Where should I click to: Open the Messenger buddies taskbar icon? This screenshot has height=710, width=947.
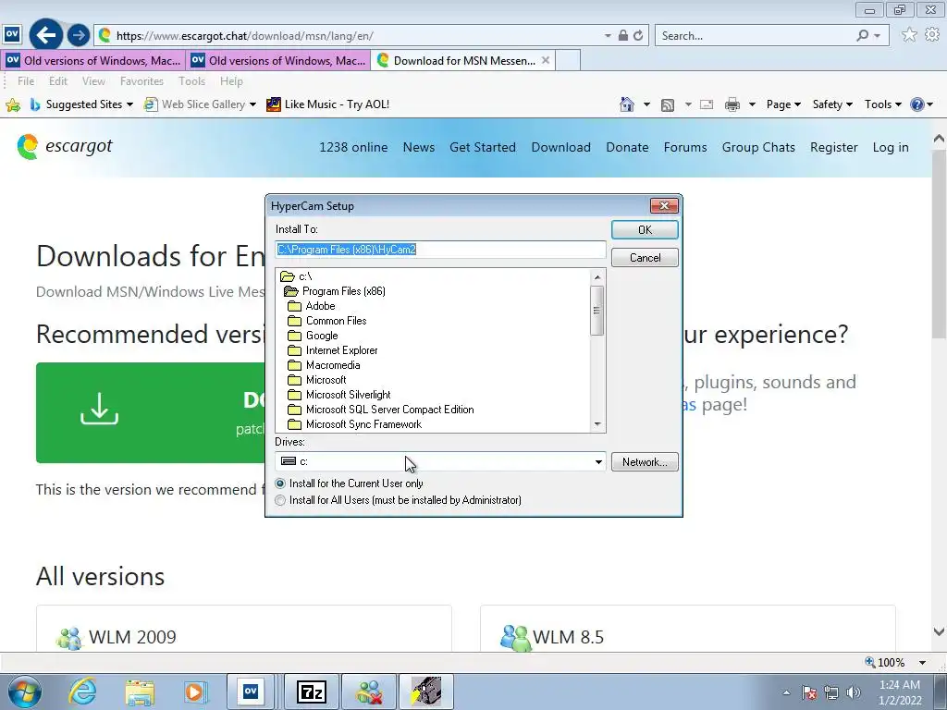[x=369, y=692]
